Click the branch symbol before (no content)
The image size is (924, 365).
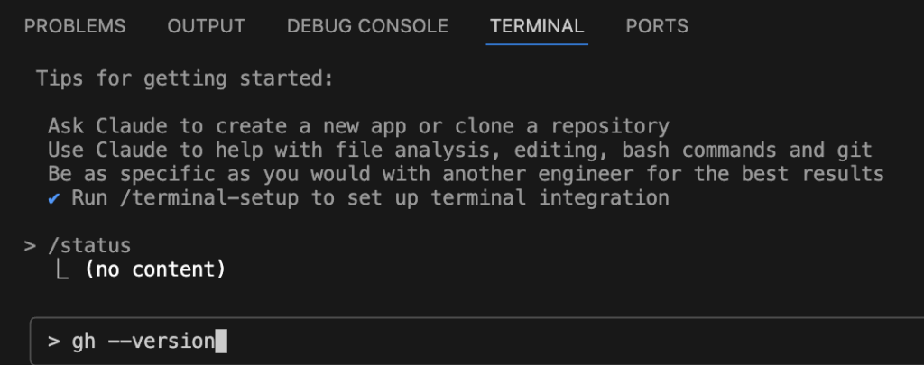(x=64, y=269)
